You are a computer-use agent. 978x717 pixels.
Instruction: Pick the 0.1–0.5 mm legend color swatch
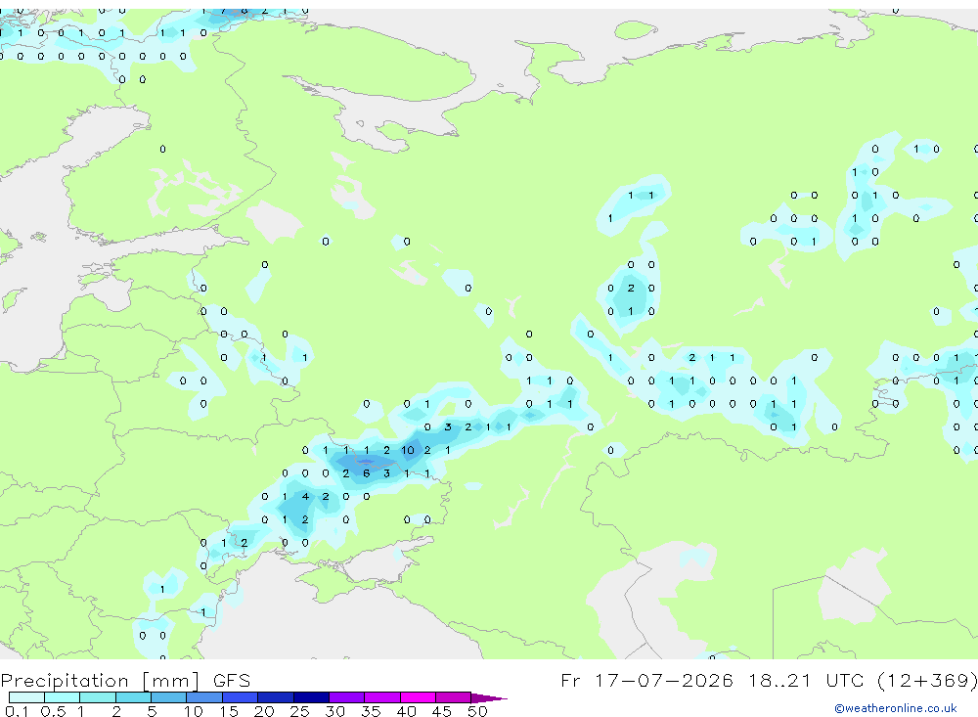coord(26,697)
